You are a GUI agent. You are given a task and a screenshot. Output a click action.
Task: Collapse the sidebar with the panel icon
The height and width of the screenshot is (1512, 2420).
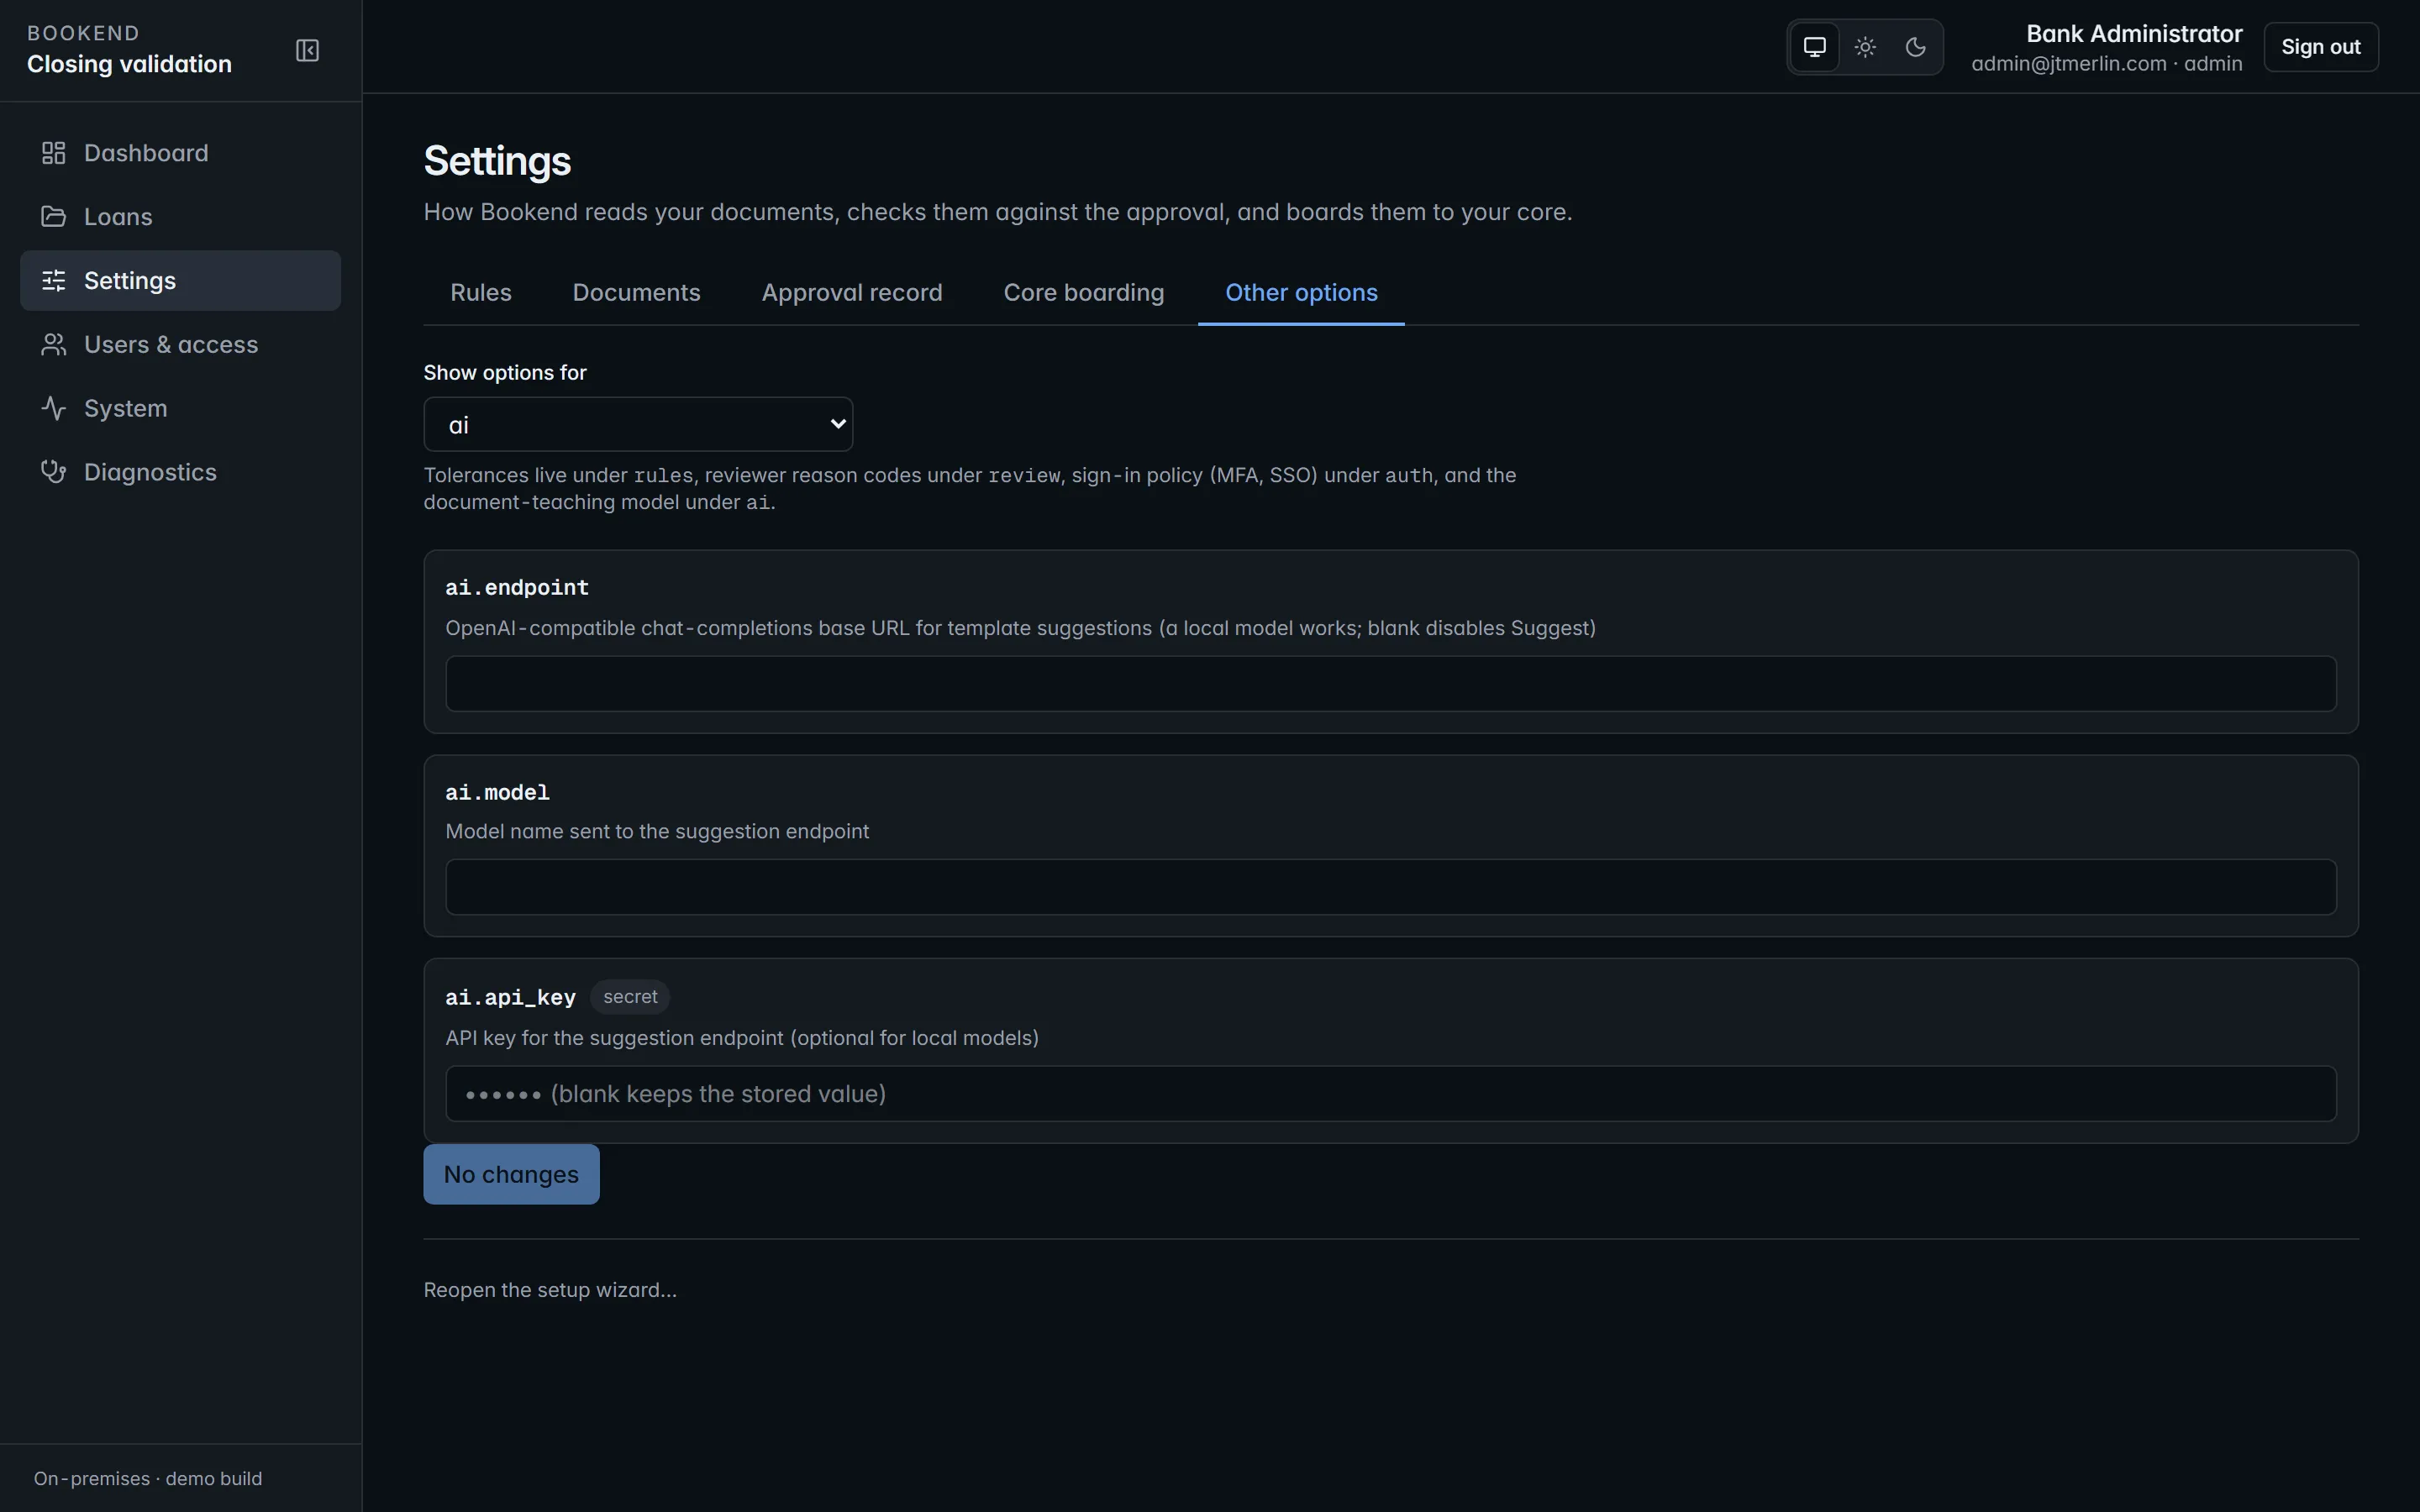[x=307, y=50]
